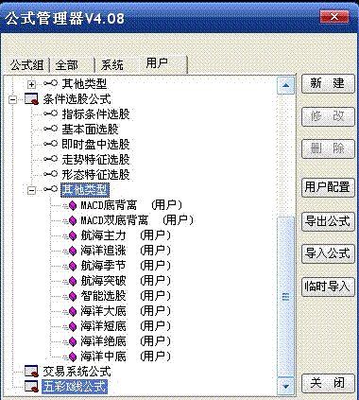Click the key icon beside 走势特征选股

point(50,159)
